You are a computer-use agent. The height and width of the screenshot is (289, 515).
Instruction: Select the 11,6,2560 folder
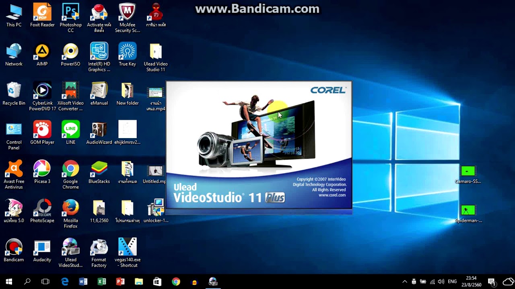[99, 211]
